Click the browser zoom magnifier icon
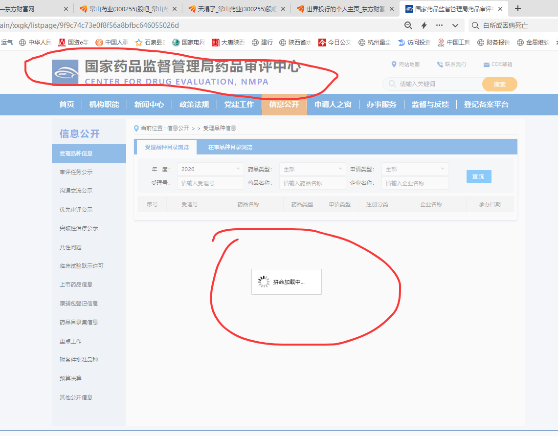Viewport: 558px width, 436px height. coord(408,25)
